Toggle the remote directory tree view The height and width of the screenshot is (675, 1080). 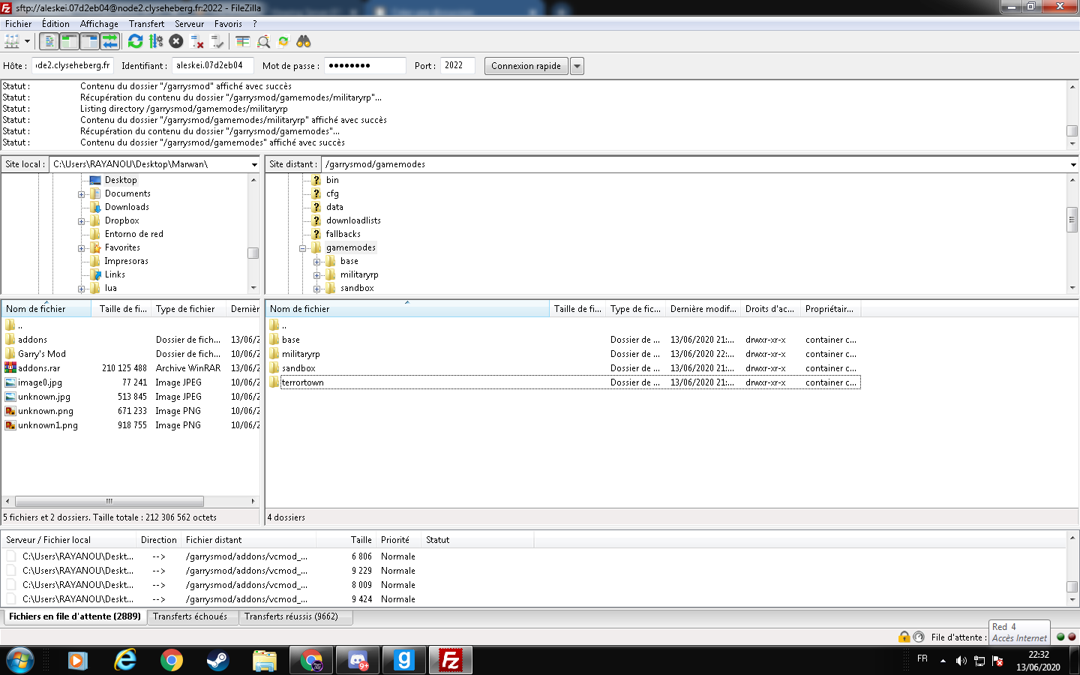[89, 41]
